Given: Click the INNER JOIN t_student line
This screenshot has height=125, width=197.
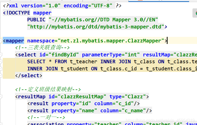Looking at the screenshot, I should tap(112, 69).
